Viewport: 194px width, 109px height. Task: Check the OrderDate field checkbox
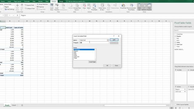tap(175, 34)
